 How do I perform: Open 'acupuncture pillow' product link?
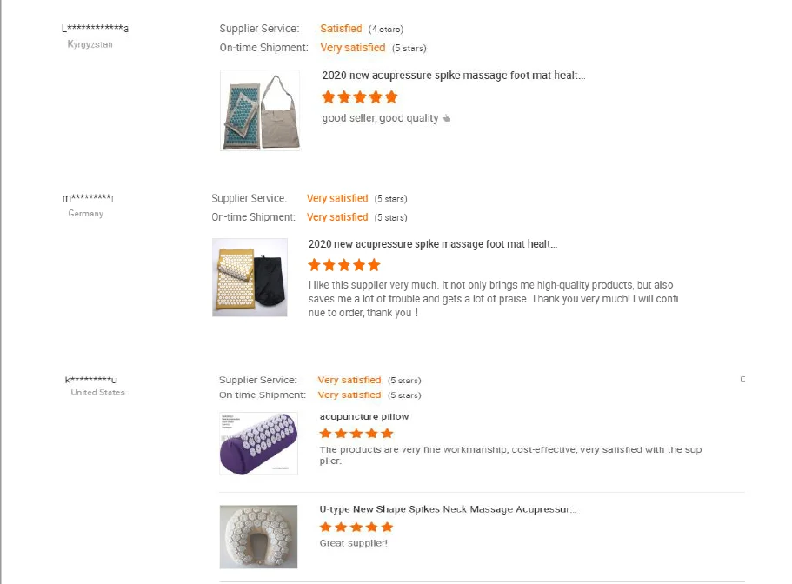tap(364, 417)
